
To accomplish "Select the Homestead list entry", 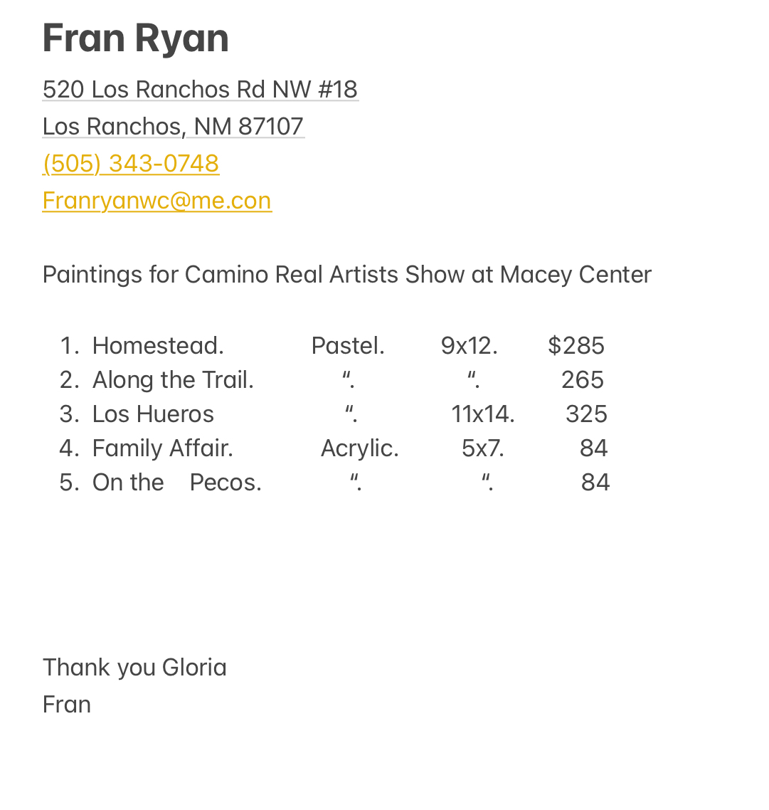I will (x=158, y=346).
